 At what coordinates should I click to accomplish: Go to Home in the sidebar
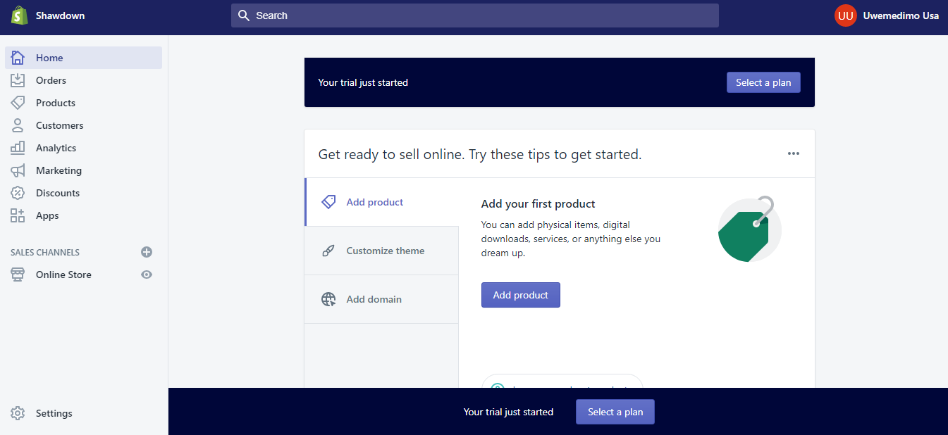coord(84,58)
